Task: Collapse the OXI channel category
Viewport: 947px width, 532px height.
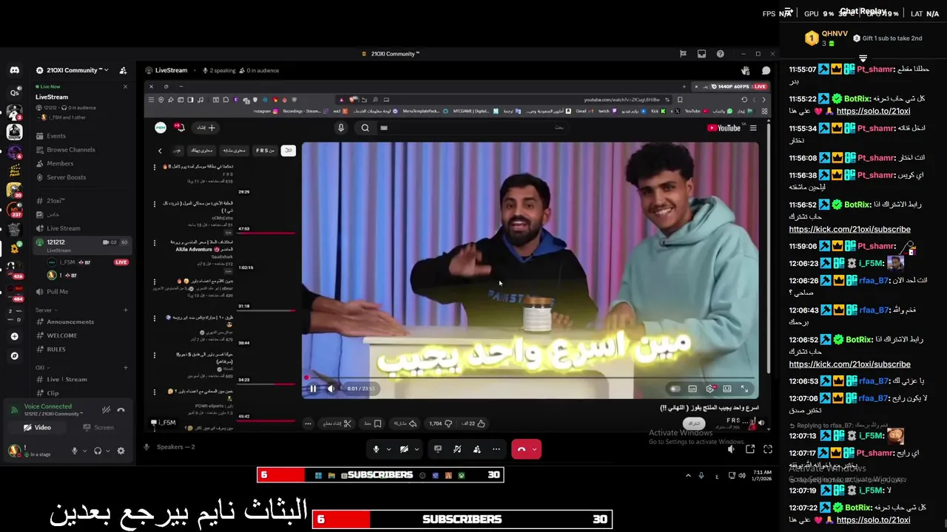Action: pos(41,367)
